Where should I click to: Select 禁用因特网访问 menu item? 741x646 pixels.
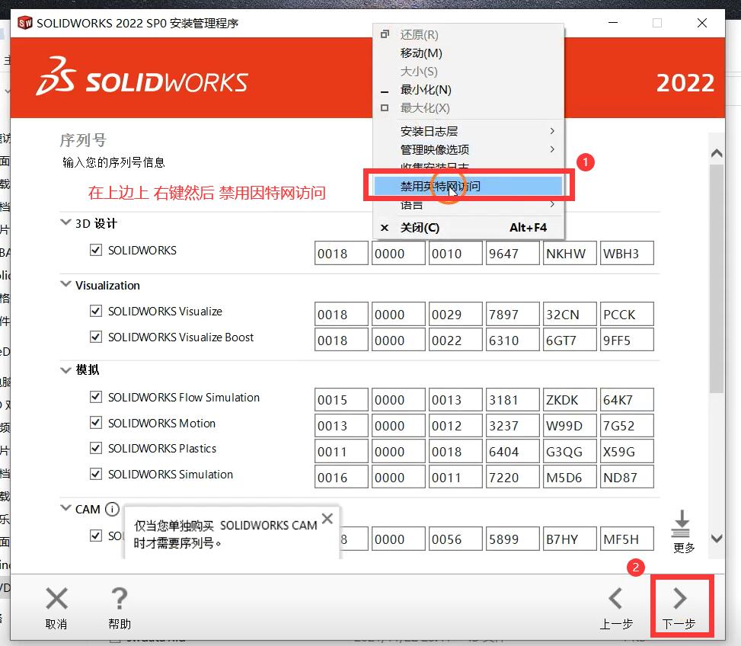click(x=468, y=186)
